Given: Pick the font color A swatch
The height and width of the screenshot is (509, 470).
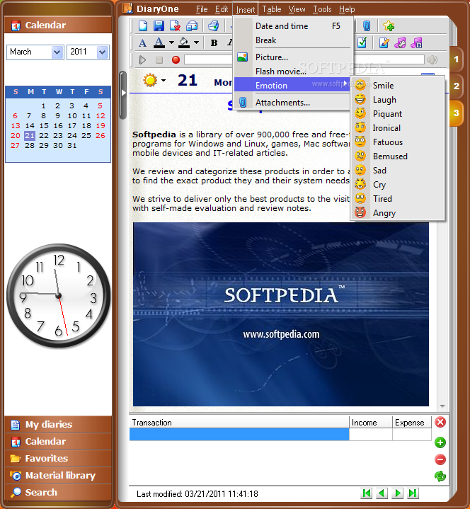Looking at the screenshot, I should (x=159, y=42).
